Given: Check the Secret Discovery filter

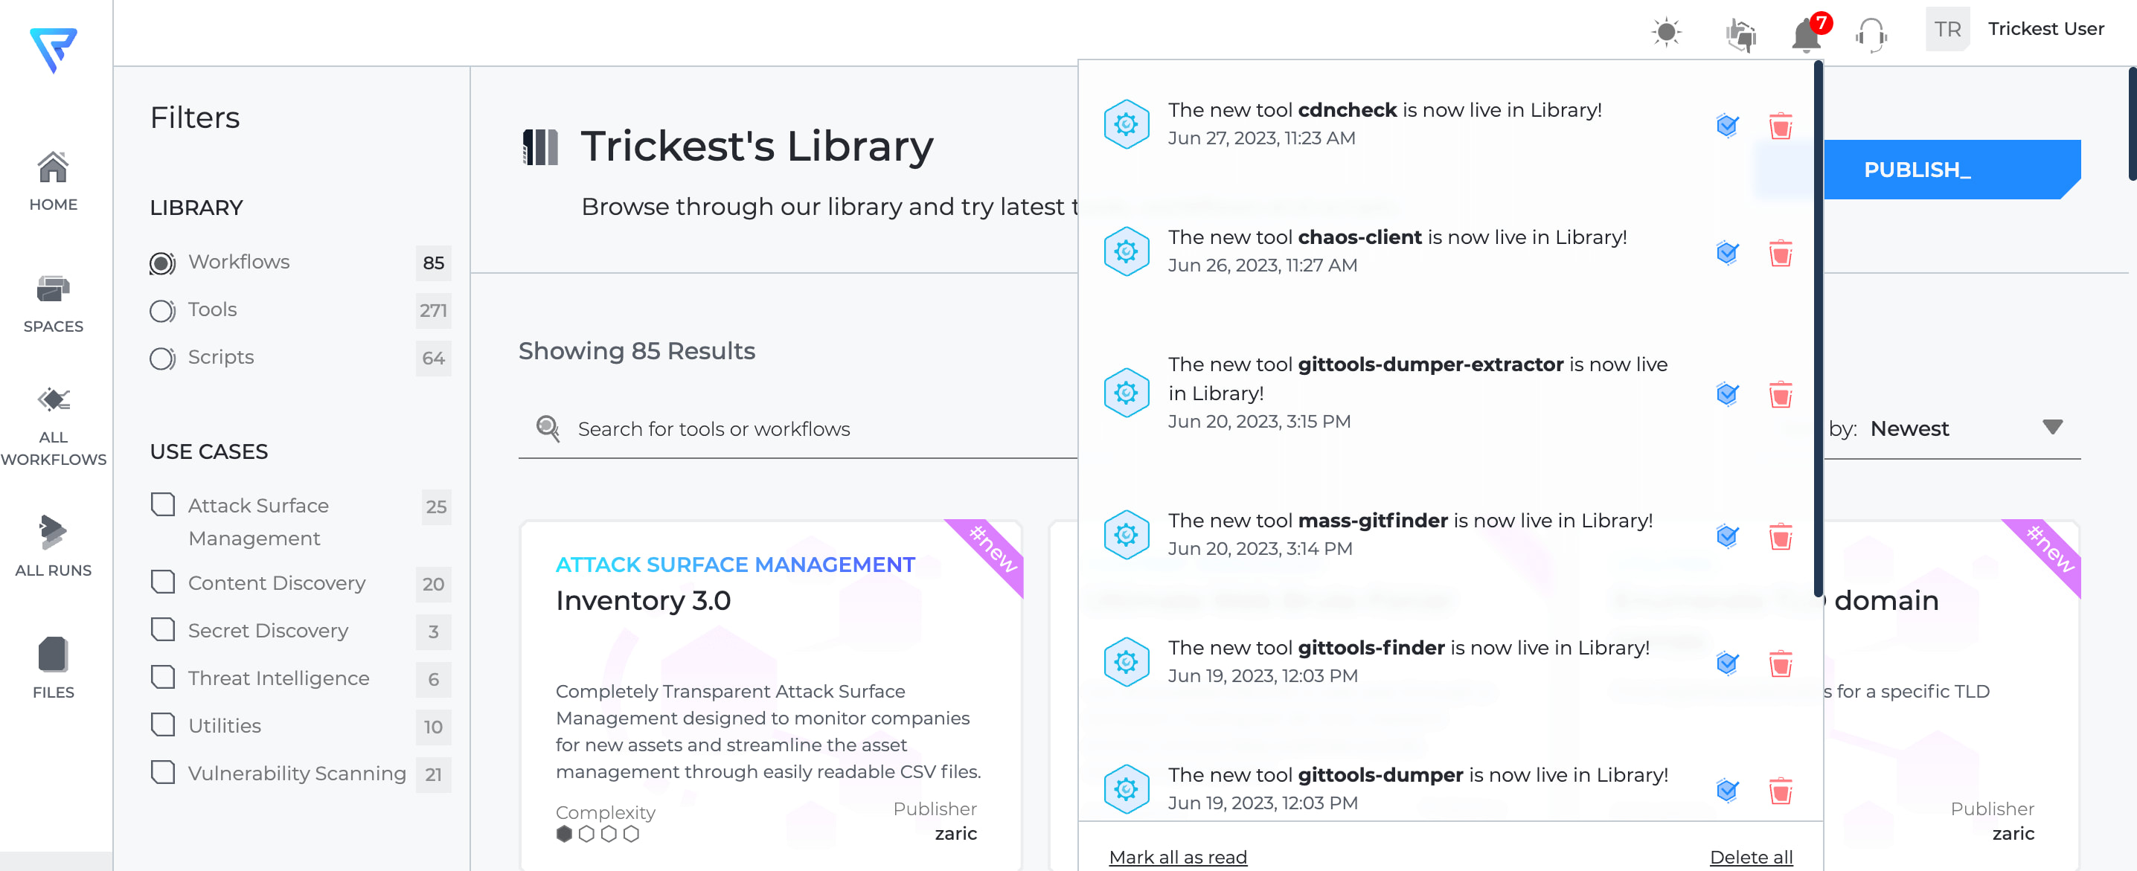Looking at the screenshot, I should (163, 629).
